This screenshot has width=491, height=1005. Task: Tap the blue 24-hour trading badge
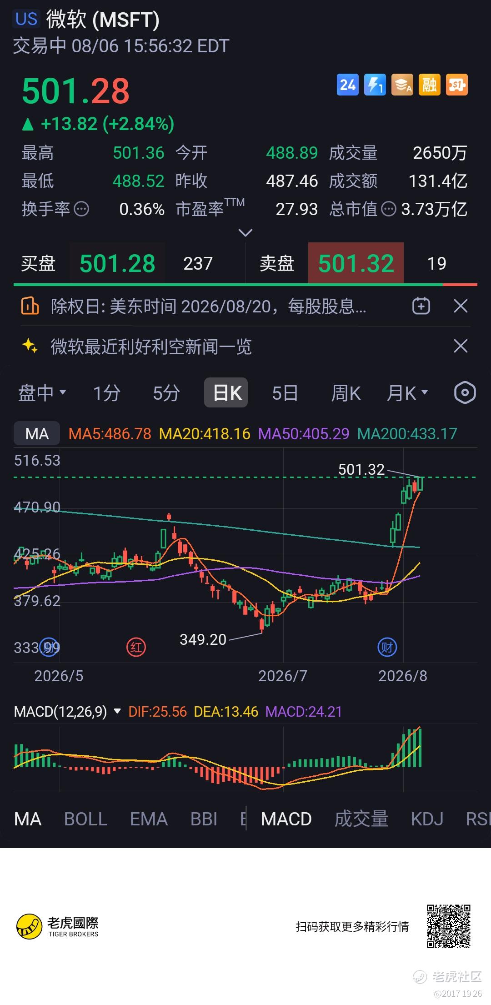click(x=348, y=85)
